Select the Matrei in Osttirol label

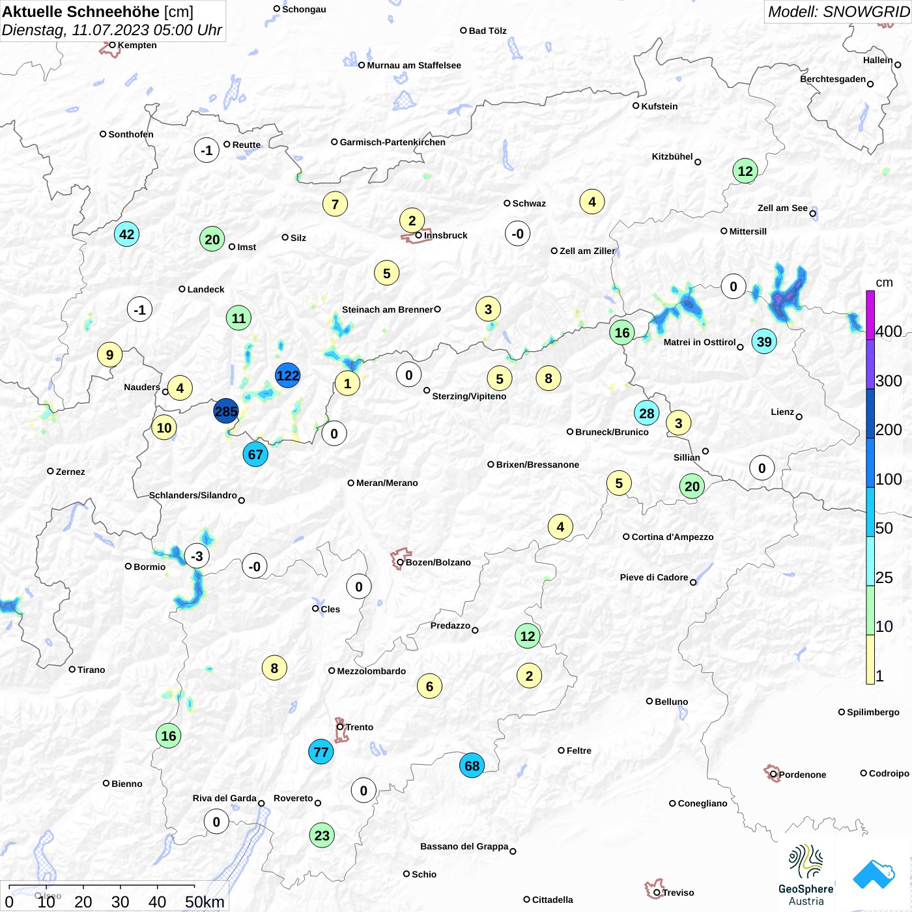700,342
